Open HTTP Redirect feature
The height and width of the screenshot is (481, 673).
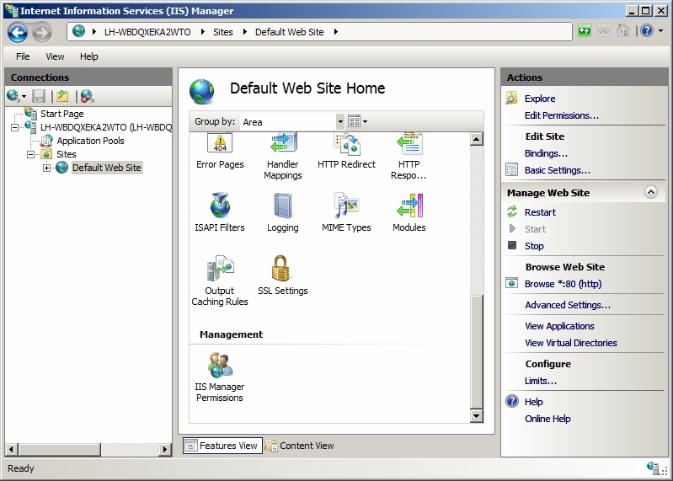346,151
